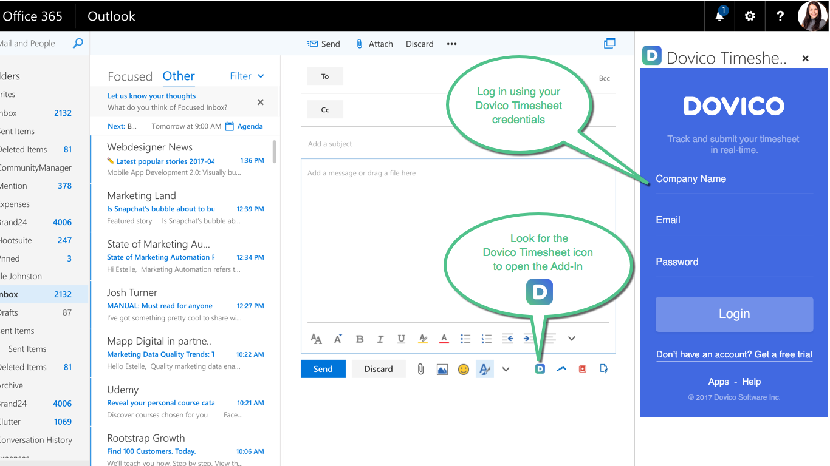Attach a file with the paperclip icon
Image resolution: width=830 pixels, height=466 pixels.
(x=420, y=369)
